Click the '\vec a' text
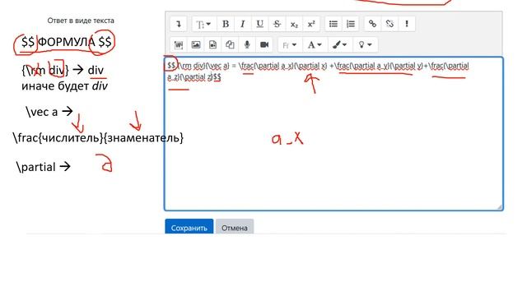This screenshot has width=527, height=296. (42, 112)
